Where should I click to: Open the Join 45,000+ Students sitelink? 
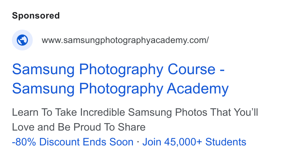[194, 142]
